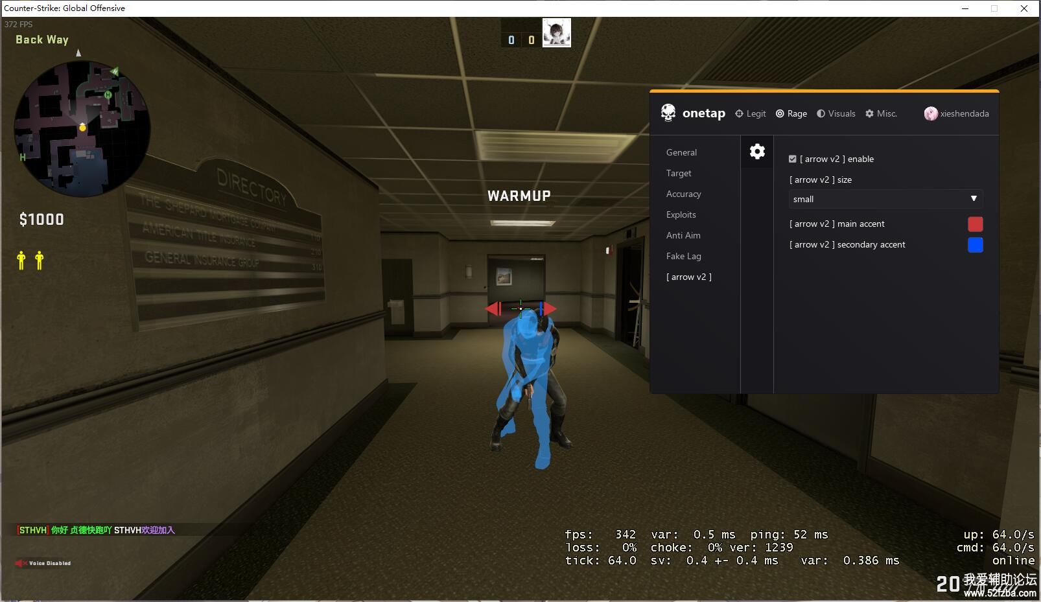1041x602 pixels.
Task: Select Anti Aim in the sidebar
Action: (x=683, y=235)
